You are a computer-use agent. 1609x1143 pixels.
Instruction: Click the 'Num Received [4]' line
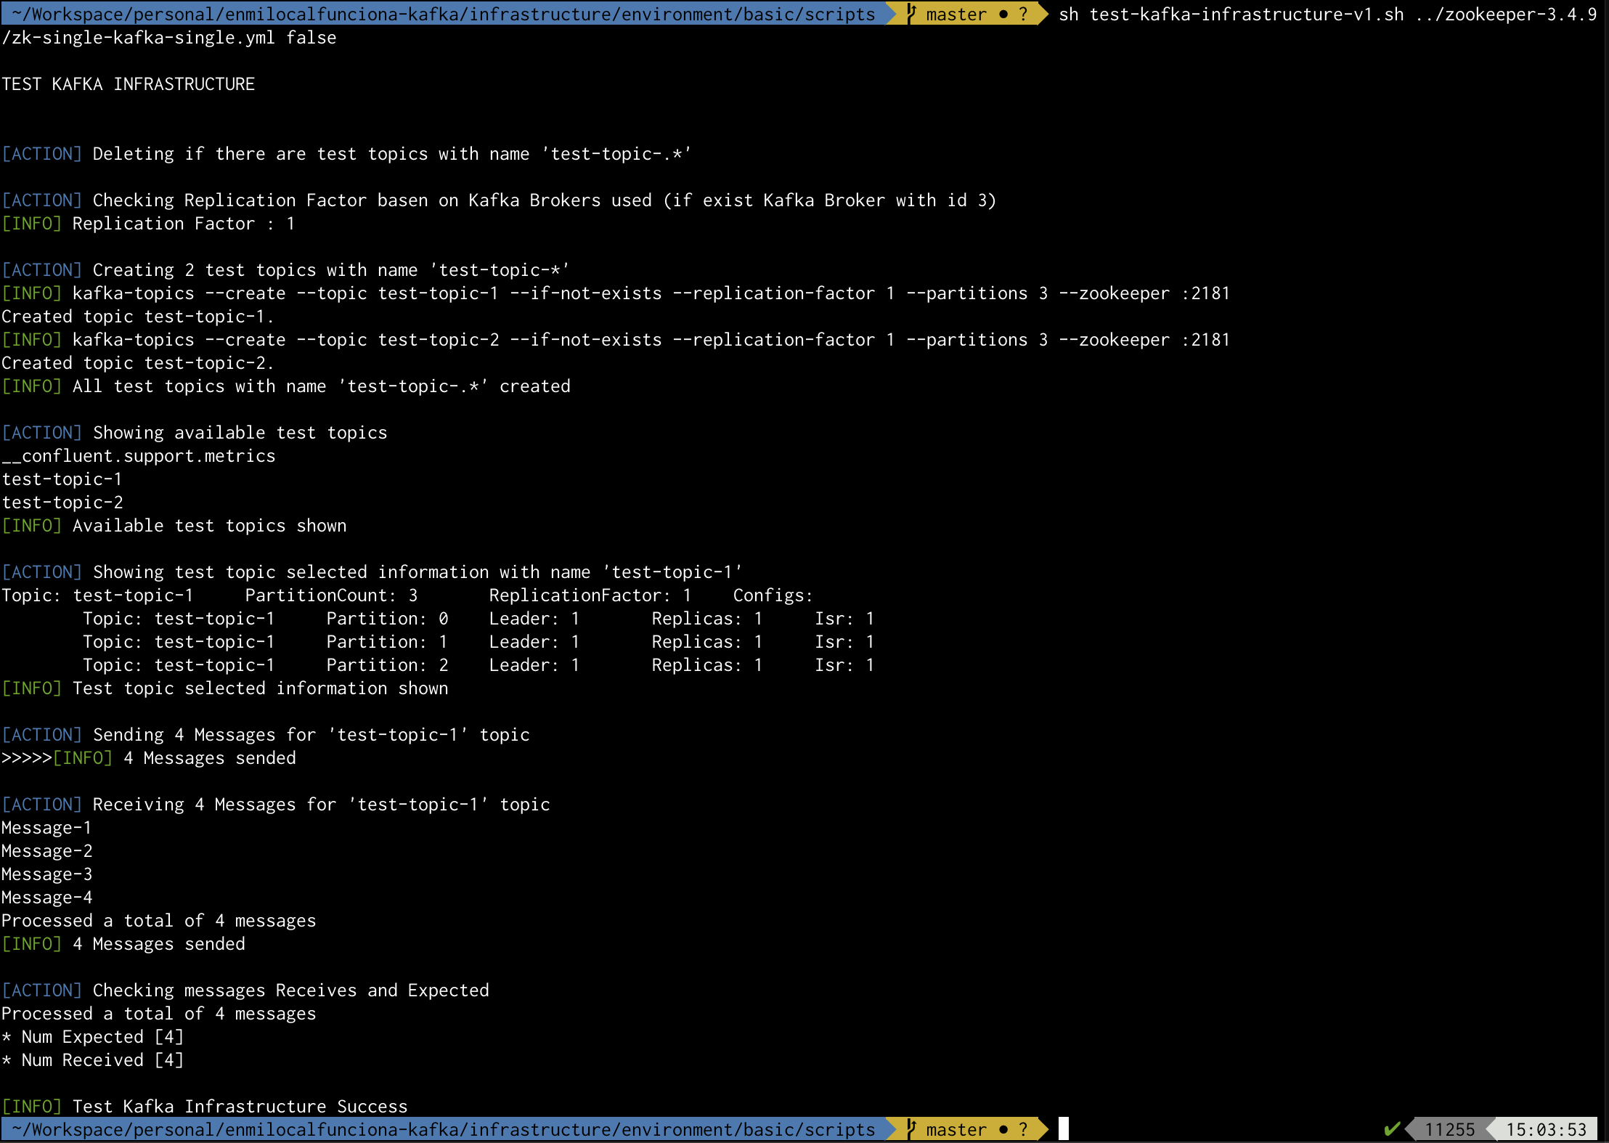[93, 1059]
